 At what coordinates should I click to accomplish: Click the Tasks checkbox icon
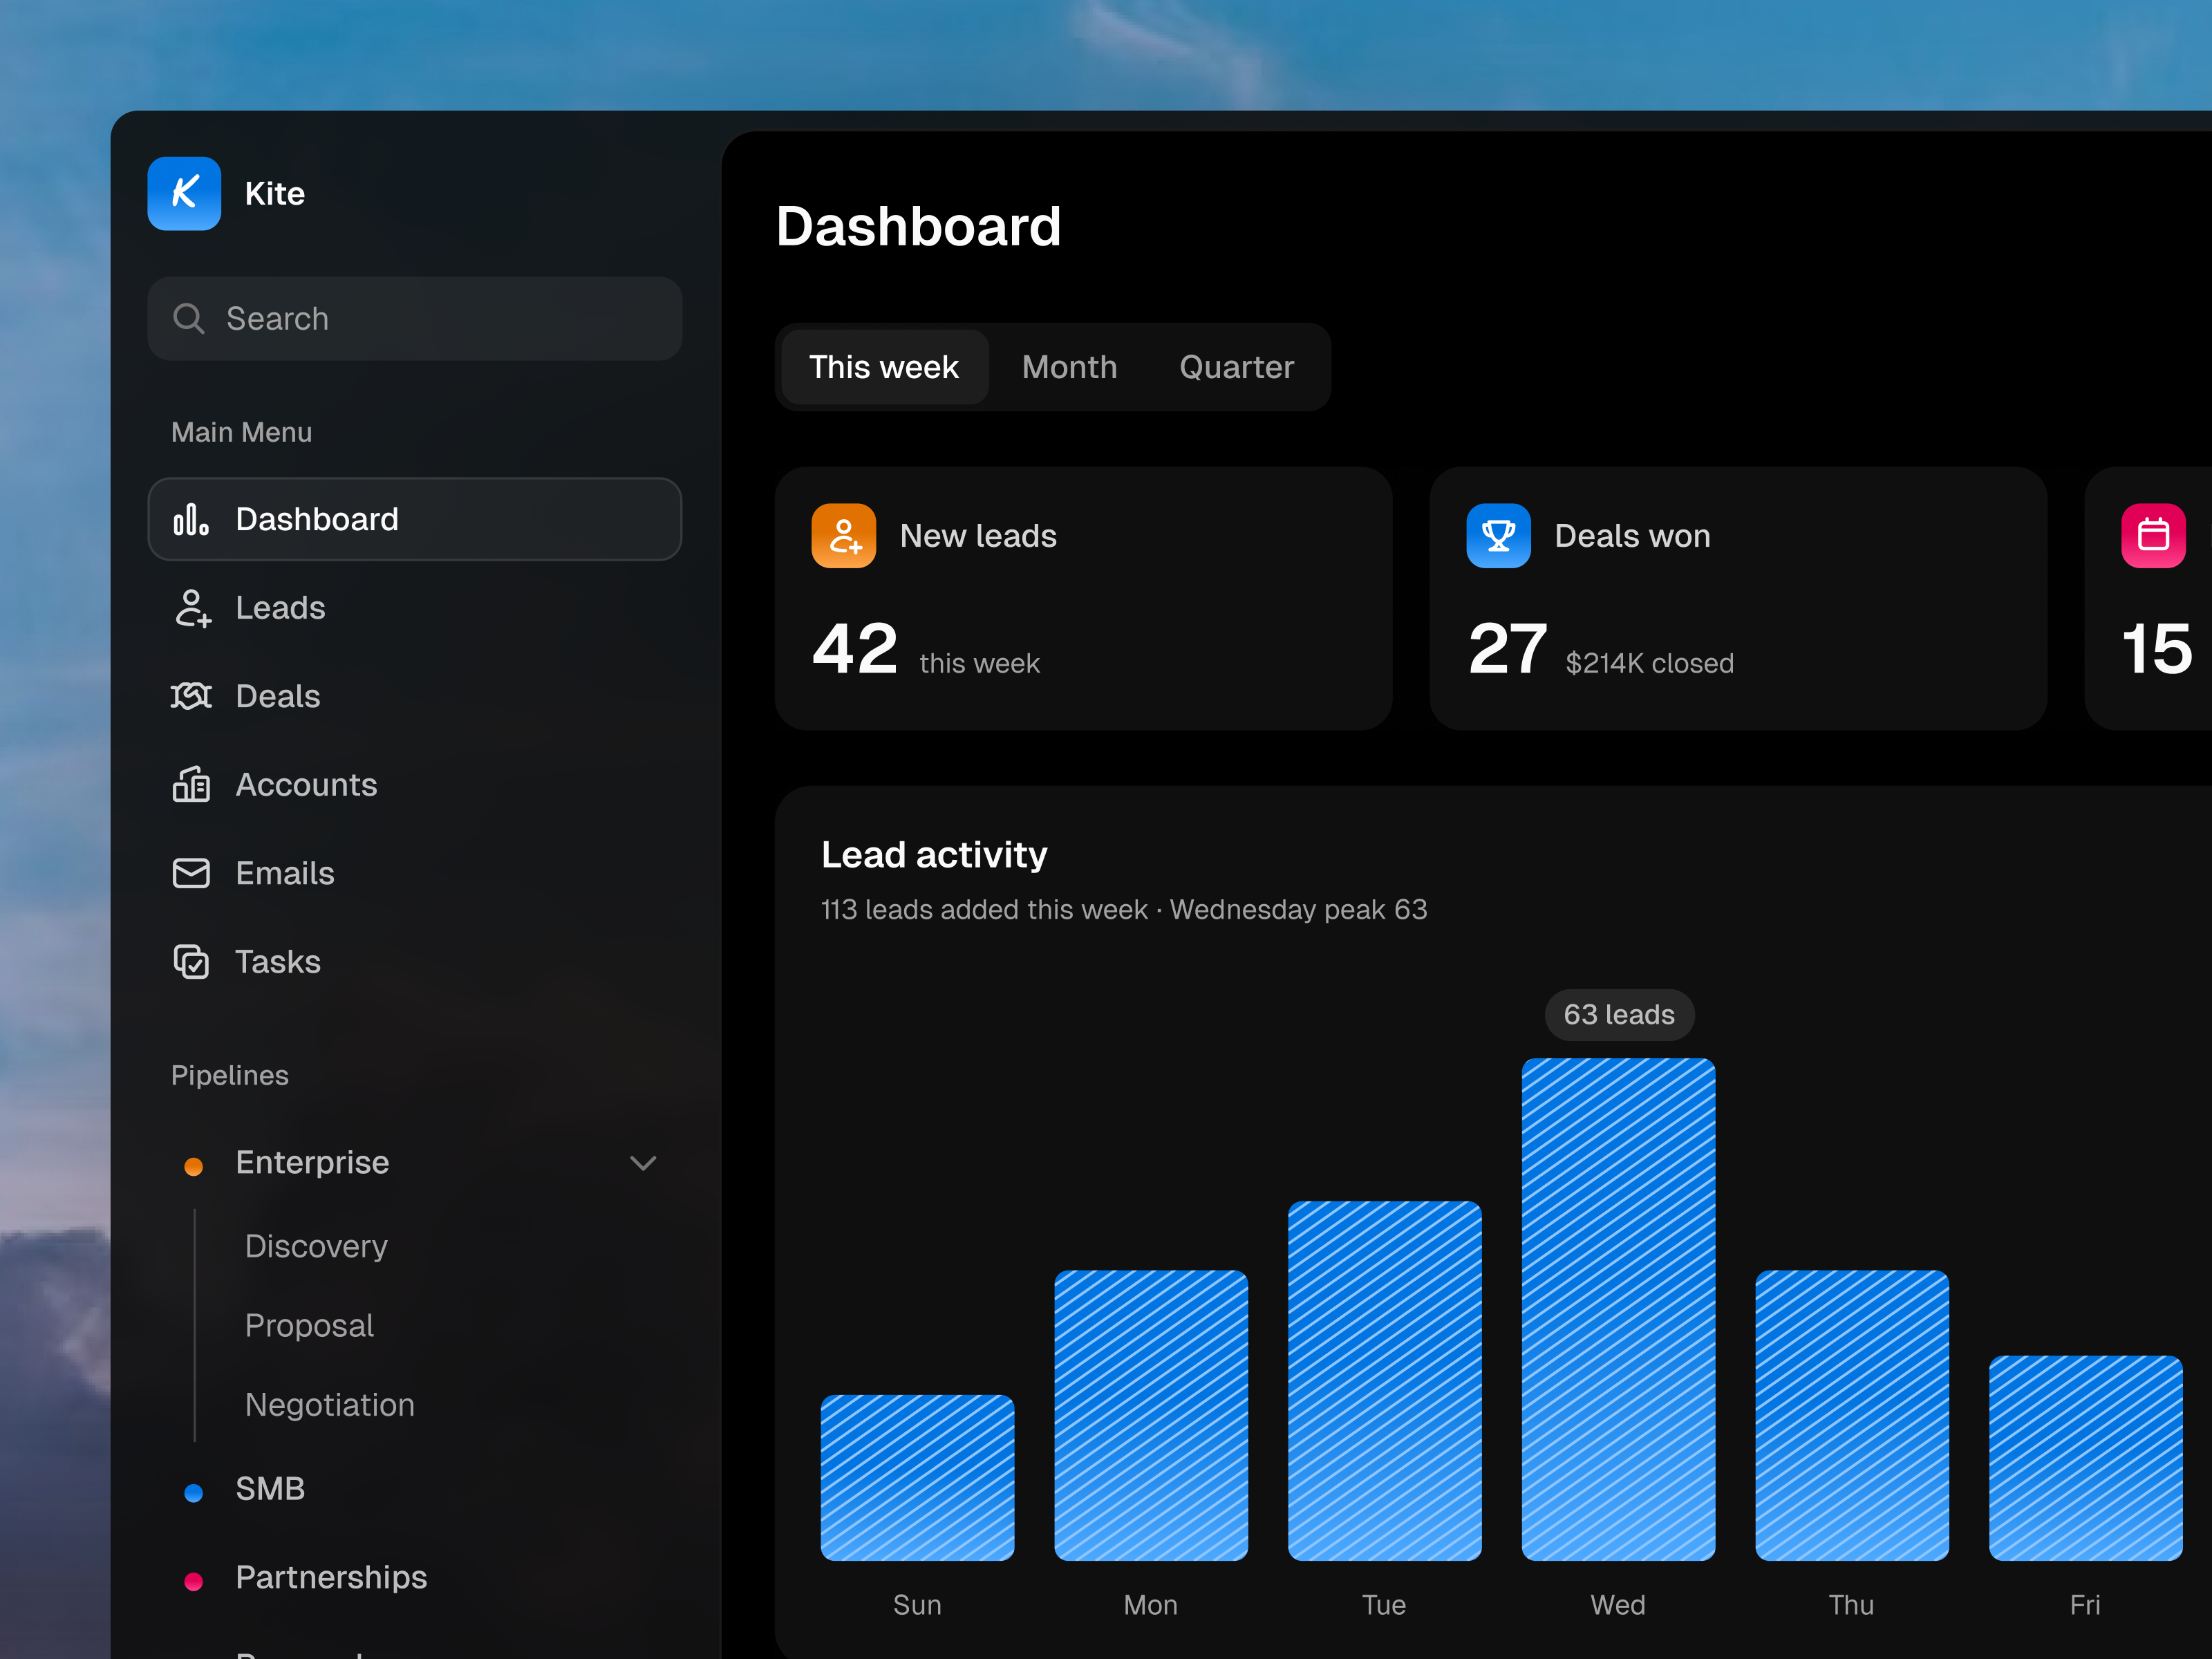(191, 962)
